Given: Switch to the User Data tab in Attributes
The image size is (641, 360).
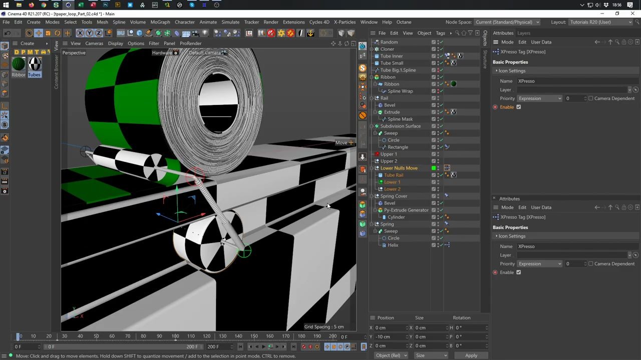Looking at the screenshot, I should point(541,41).
